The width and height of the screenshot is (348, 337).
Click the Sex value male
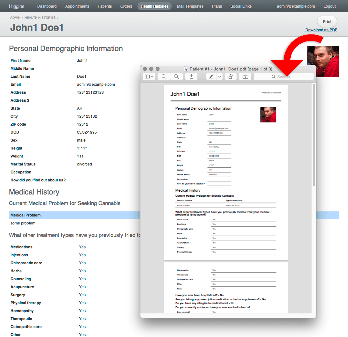tap(81, 140)
